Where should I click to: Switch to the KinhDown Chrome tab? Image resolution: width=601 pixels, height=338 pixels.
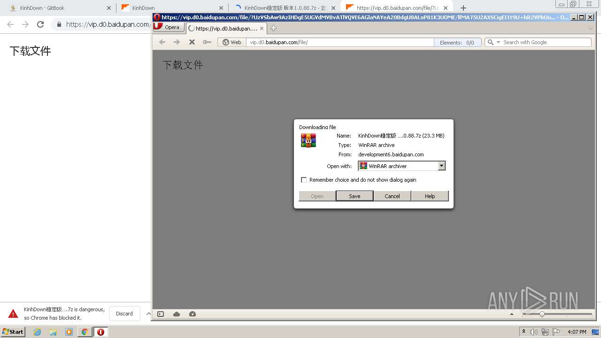171,8
